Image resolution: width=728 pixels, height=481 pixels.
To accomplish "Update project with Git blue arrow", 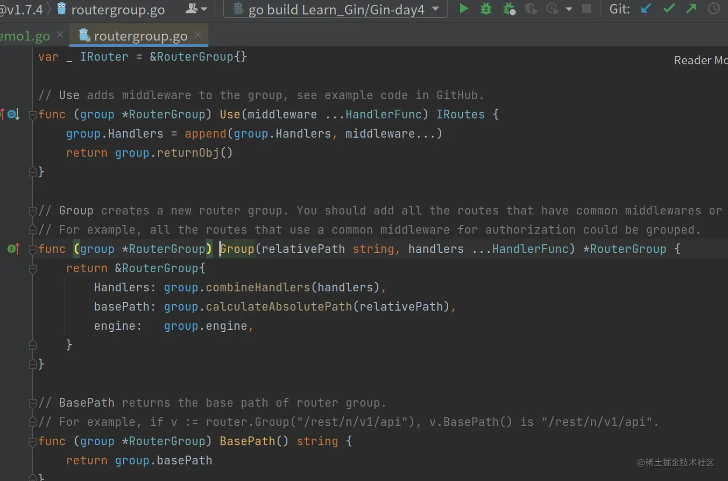I will coord(646,9).
